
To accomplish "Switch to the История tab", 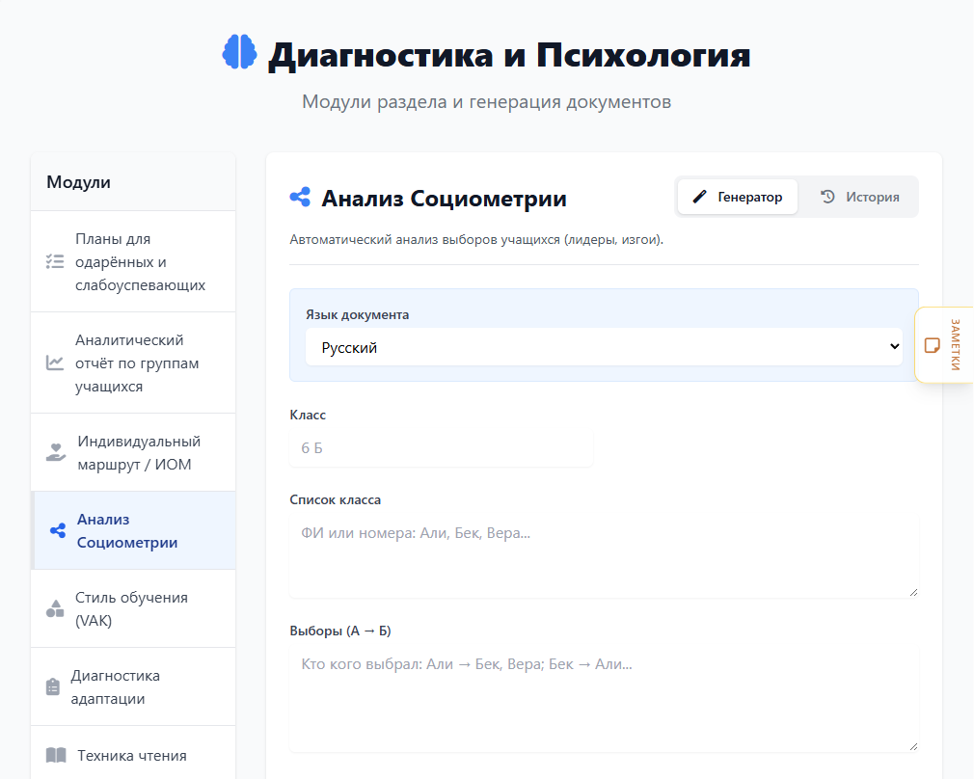I will click(x=859, y=197).
